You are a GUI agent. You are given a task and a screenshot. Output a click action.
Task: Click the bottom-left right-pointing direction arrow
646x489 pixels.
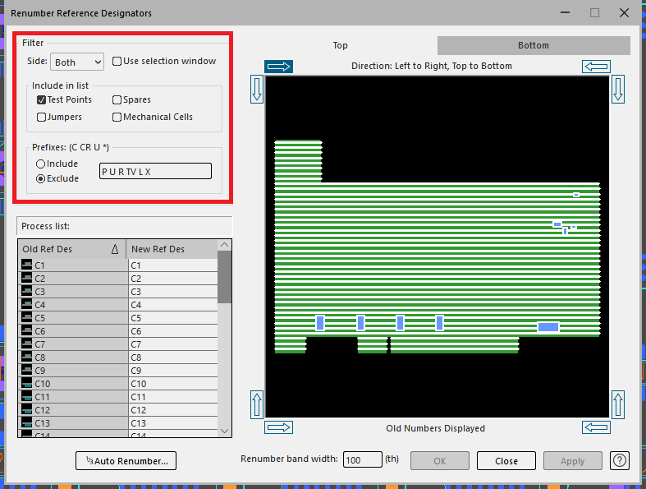279,427
